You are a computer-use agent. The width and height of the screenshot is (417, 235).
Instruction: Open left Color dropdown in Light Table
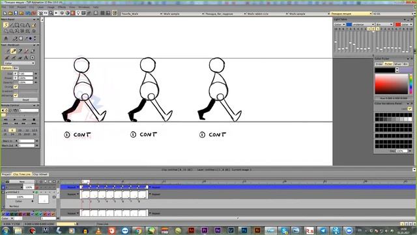click(339, 24)
